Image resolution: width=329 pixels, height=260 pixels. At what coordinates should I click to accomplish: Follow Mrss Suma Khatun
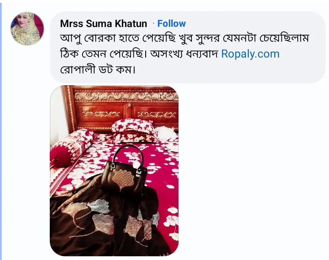(x=171, y=24)
